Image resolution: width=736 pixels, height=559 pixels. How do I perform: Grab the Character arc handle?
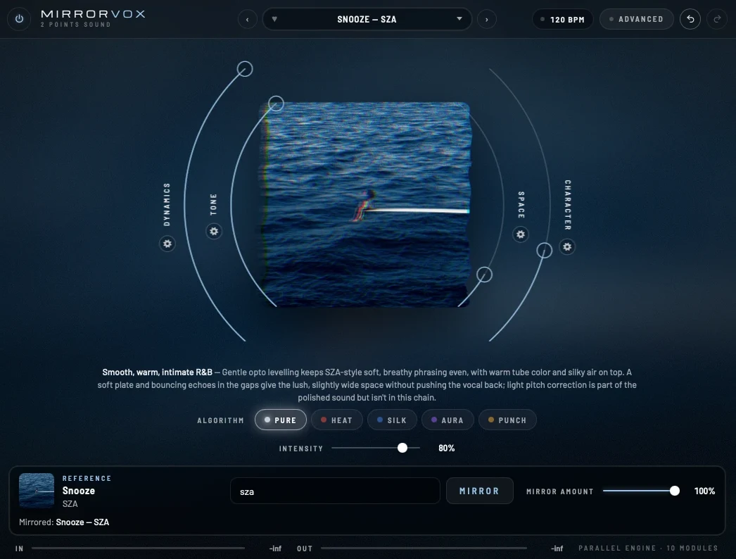[545, 251]
